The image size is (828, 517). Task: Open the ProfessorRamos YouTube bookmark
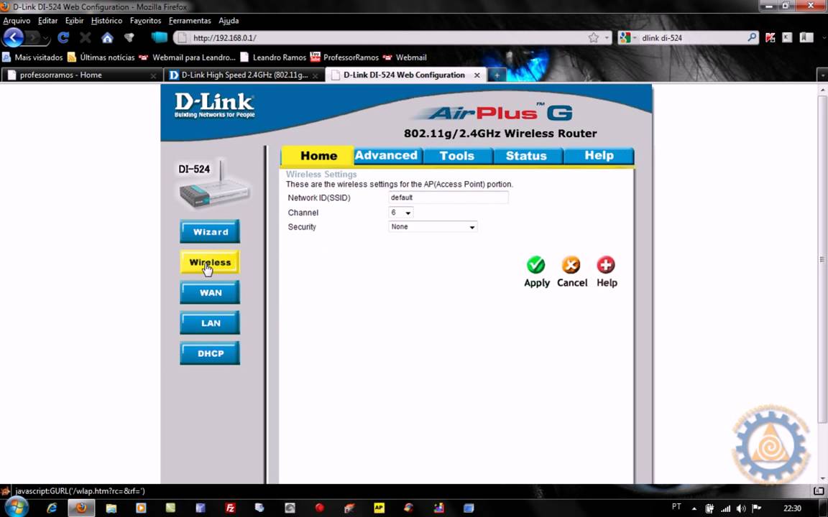pos(345,57)
